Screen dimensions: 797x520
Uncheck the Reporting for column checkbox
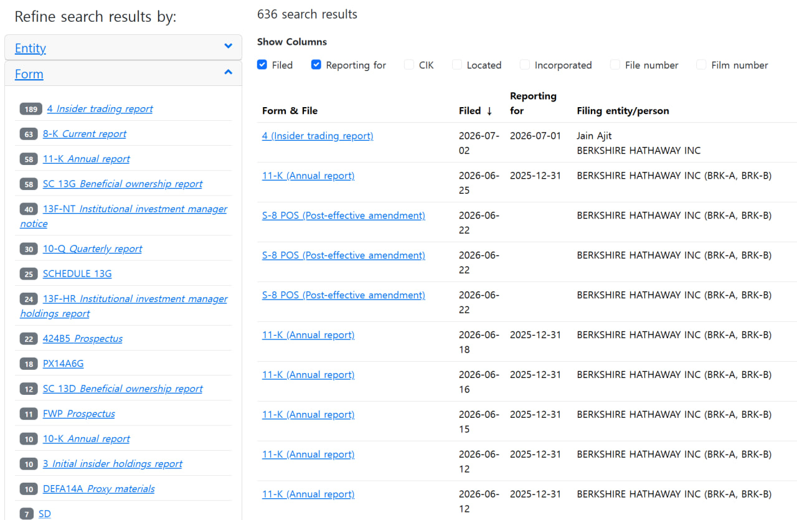(316, 65)
